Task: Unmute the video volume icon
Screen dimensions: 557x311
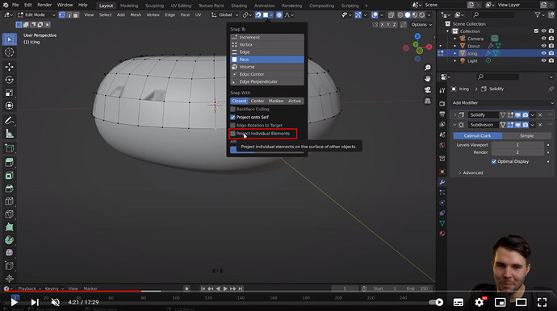Action: (56, 302)
